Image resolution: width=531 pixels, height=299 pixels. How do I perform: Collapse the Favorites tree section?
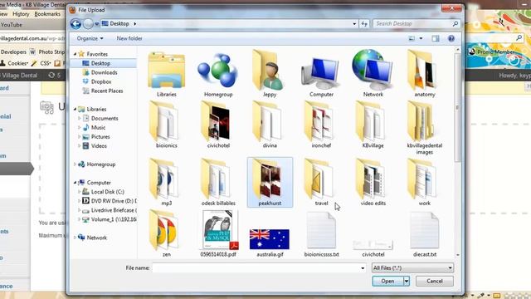pyautogui.click(x=76, y=54)
